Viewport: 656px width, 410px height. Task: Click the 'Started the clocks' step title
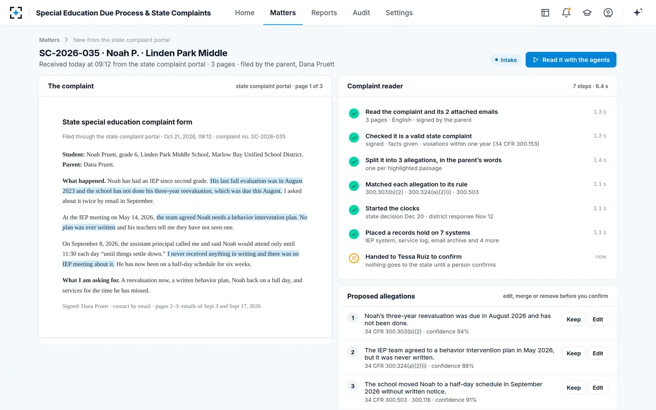coord(392,208)
